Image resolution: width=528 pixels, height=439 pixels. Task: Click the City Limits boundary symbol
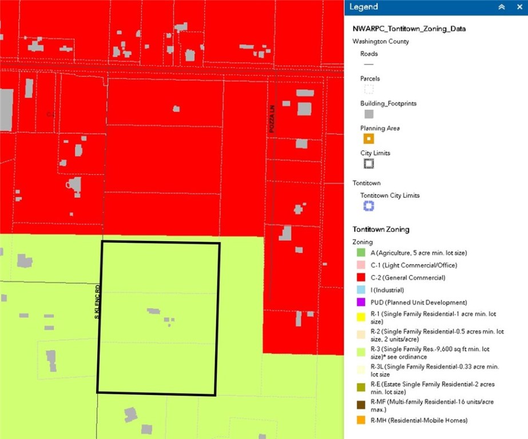[x=368, y=163]
